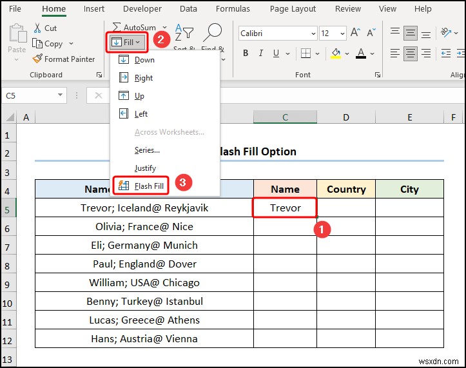Open the Fill dropdown button
This screenshot has height=368, width=466.
[x=127, y=42]
